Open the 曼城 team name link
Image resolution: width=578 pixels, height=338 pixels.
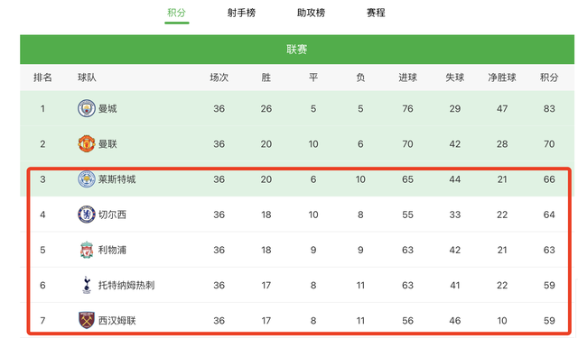[x=107, y=108]
